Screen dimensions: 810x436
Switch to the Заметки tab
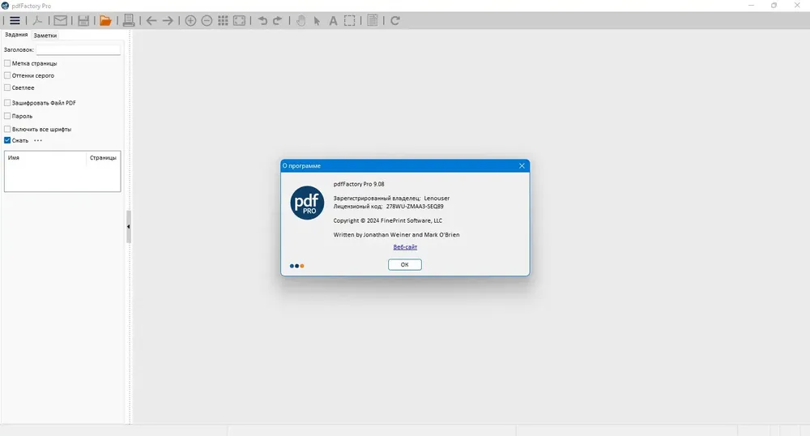click(x=45, y=36)
